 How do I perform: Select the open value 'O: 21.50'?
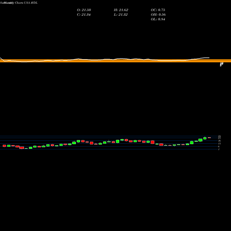(84, 10)
